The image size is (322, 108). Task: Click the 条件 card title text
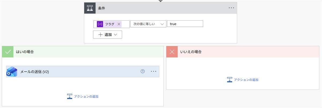pyautogui.click(x=101, y=8)
